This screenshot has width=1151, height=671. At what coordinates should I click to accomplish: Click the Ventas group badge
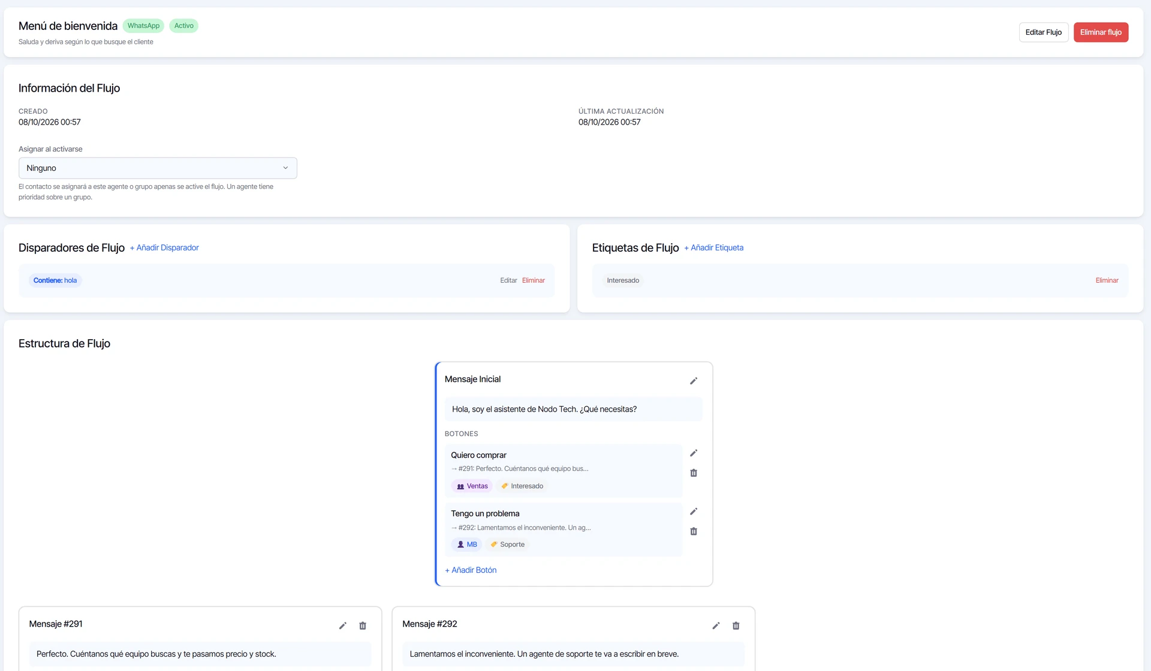pyautogui.click(x=472, y=486)
